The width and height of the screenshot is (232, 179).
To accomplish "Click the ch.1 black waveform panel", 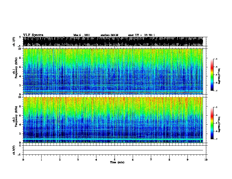I will coord(113,42).
